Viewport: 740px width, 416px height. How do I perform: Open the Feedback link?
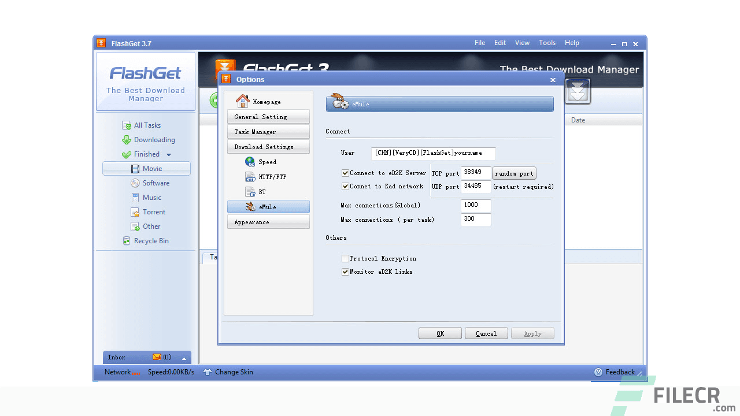[620, 372]
